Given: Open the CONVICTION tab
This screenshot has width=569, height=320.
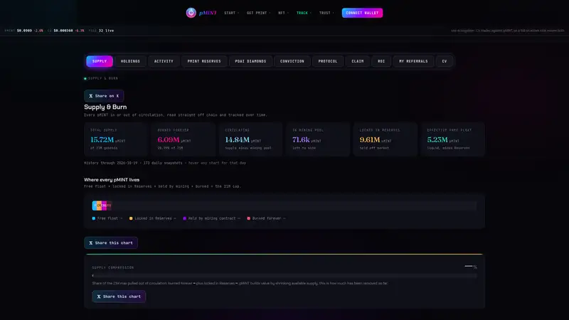Looking at the screenshot, I should coord(292,61).
